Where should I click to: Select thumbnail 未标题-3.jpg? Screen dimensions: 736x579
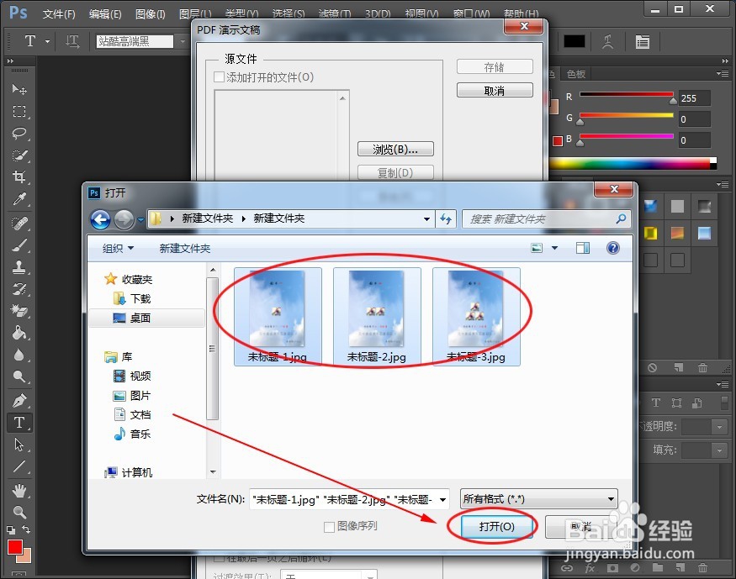coord(476,317)
